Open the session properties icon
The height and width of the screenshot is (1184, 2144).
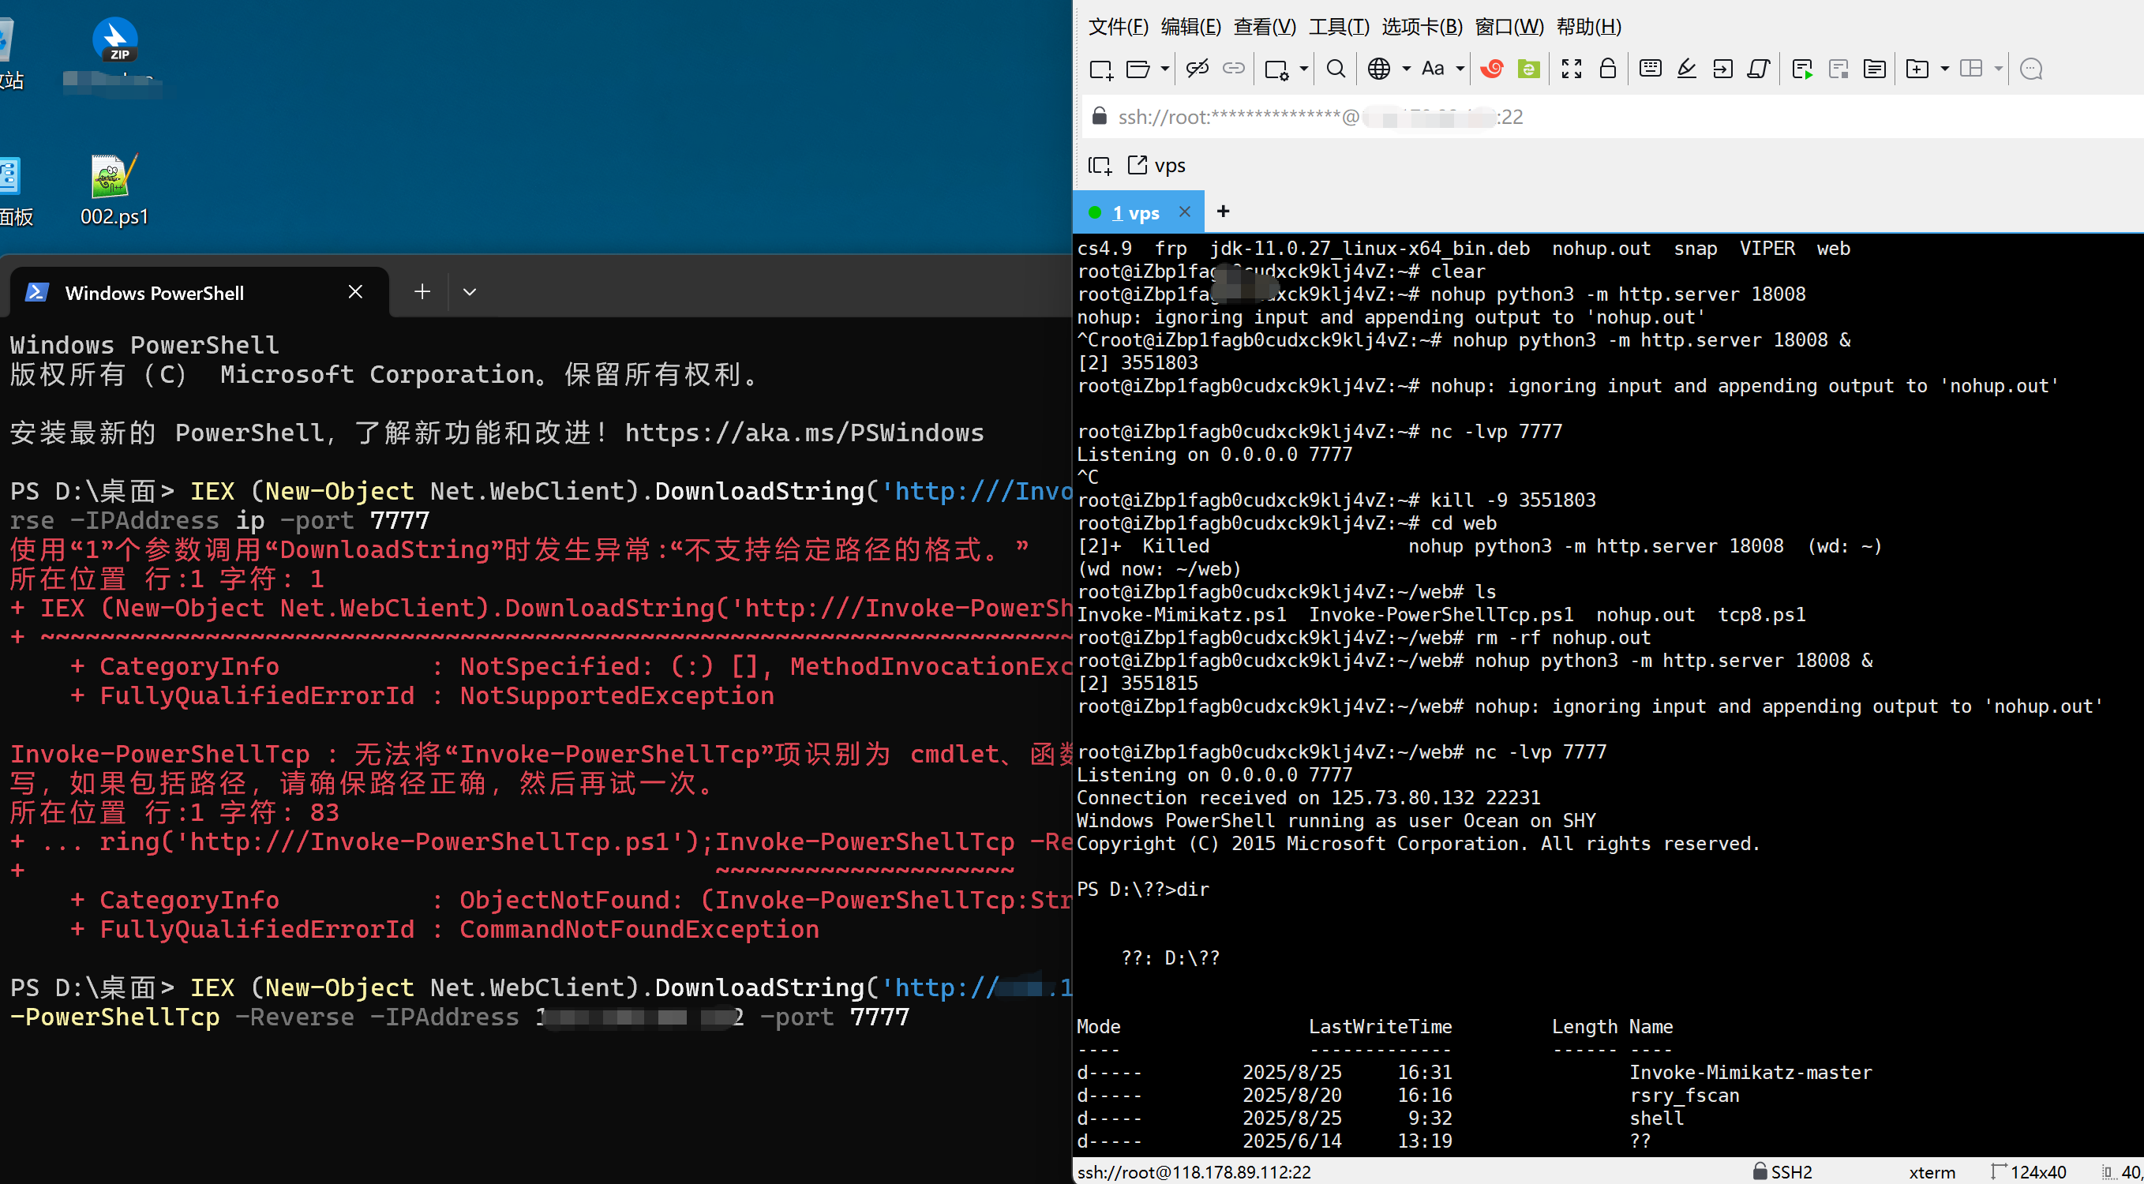pos(1275,68)
